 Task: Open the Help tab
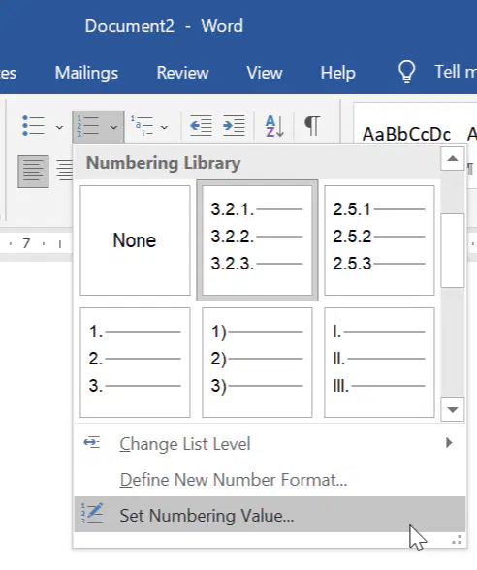tap(337, 73)
